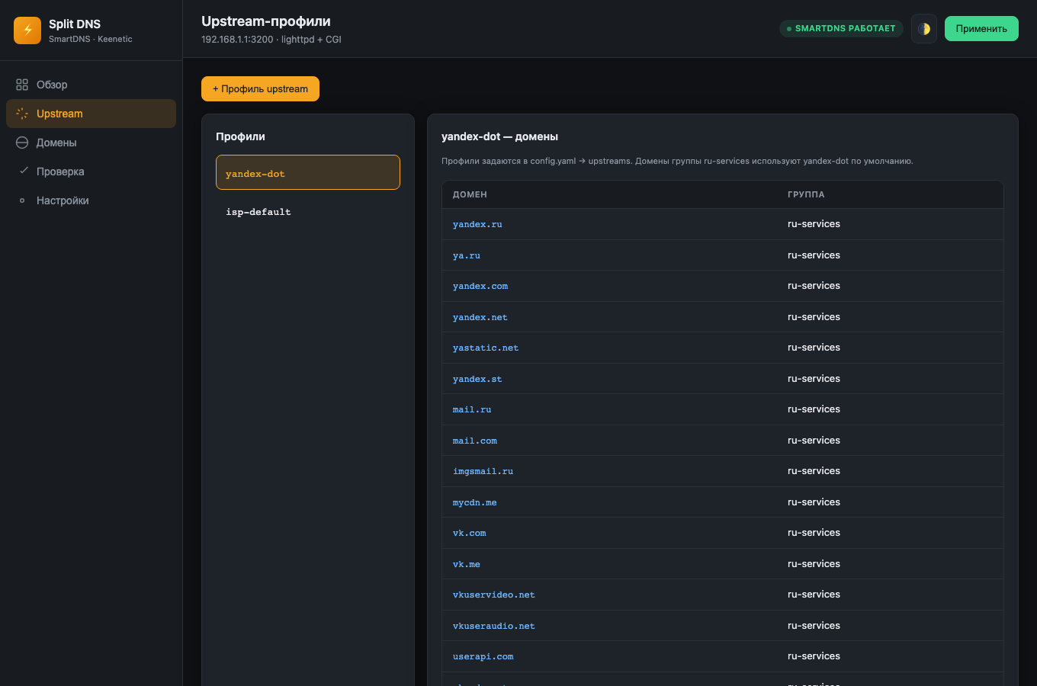Open the Upstream section
Screen dimensions: 1037x686
click(x=91, y=114)
